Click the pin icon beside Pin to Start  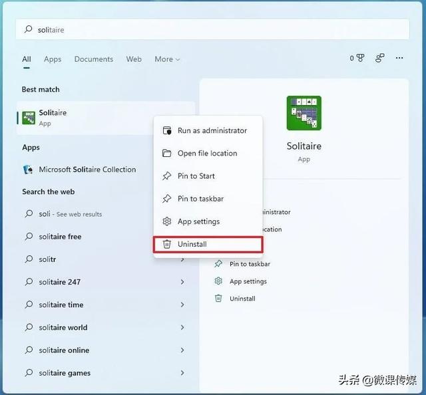[166, 176]
